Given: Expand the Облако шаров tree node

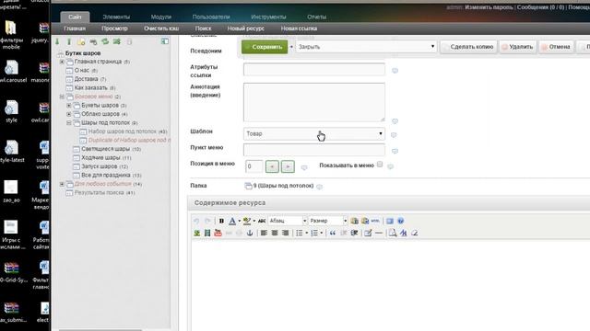Looking at the screenshot, I should click(69, 114).
